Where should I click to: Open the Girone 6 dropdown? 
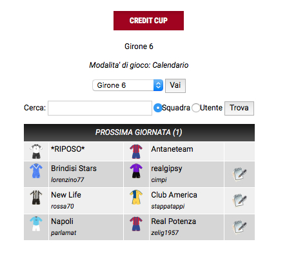tap(128, 85)
